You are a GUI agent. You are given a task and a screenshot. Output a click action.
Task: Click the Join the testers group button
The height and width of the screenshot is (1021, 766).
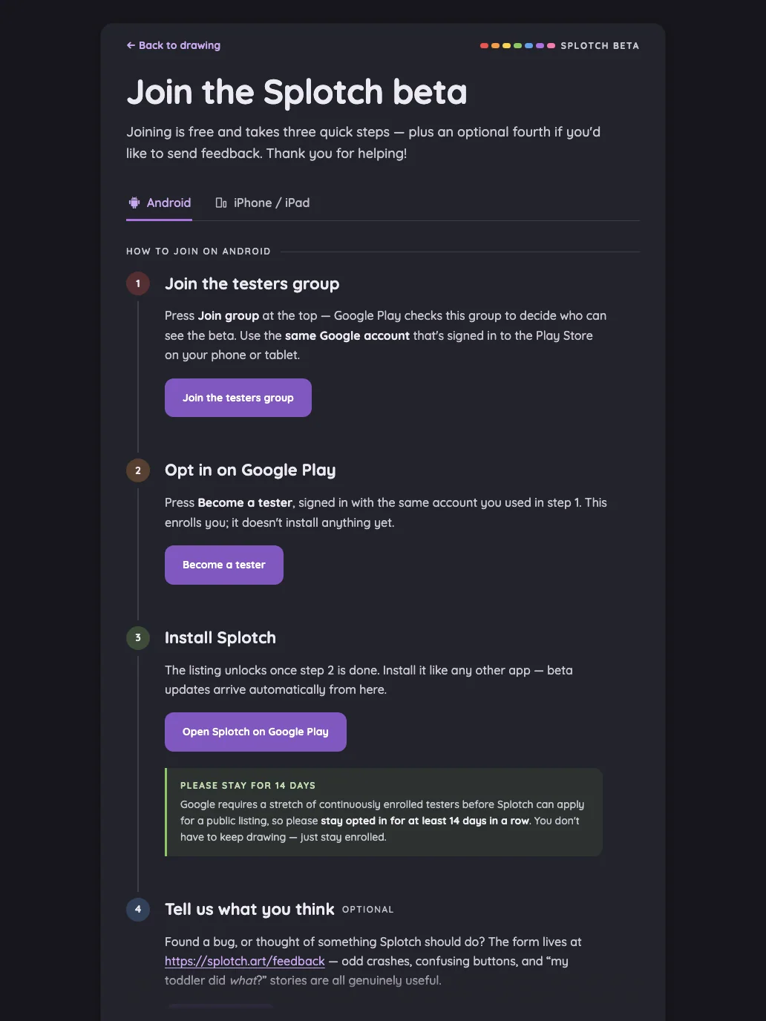[x=238, y=398]
